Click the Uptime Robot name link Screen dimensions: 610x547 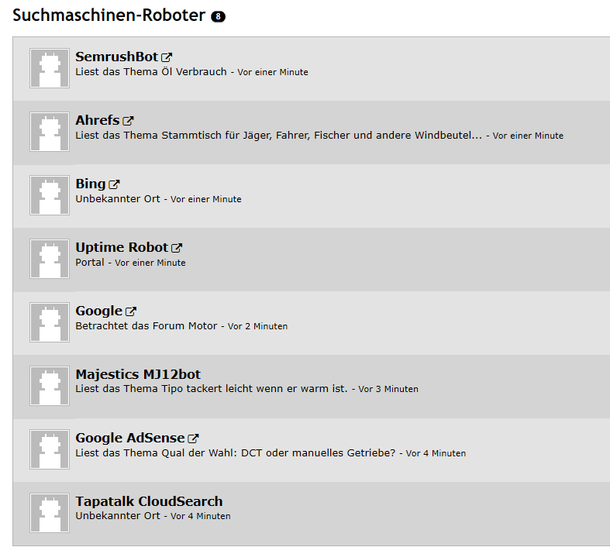(121, 247)
